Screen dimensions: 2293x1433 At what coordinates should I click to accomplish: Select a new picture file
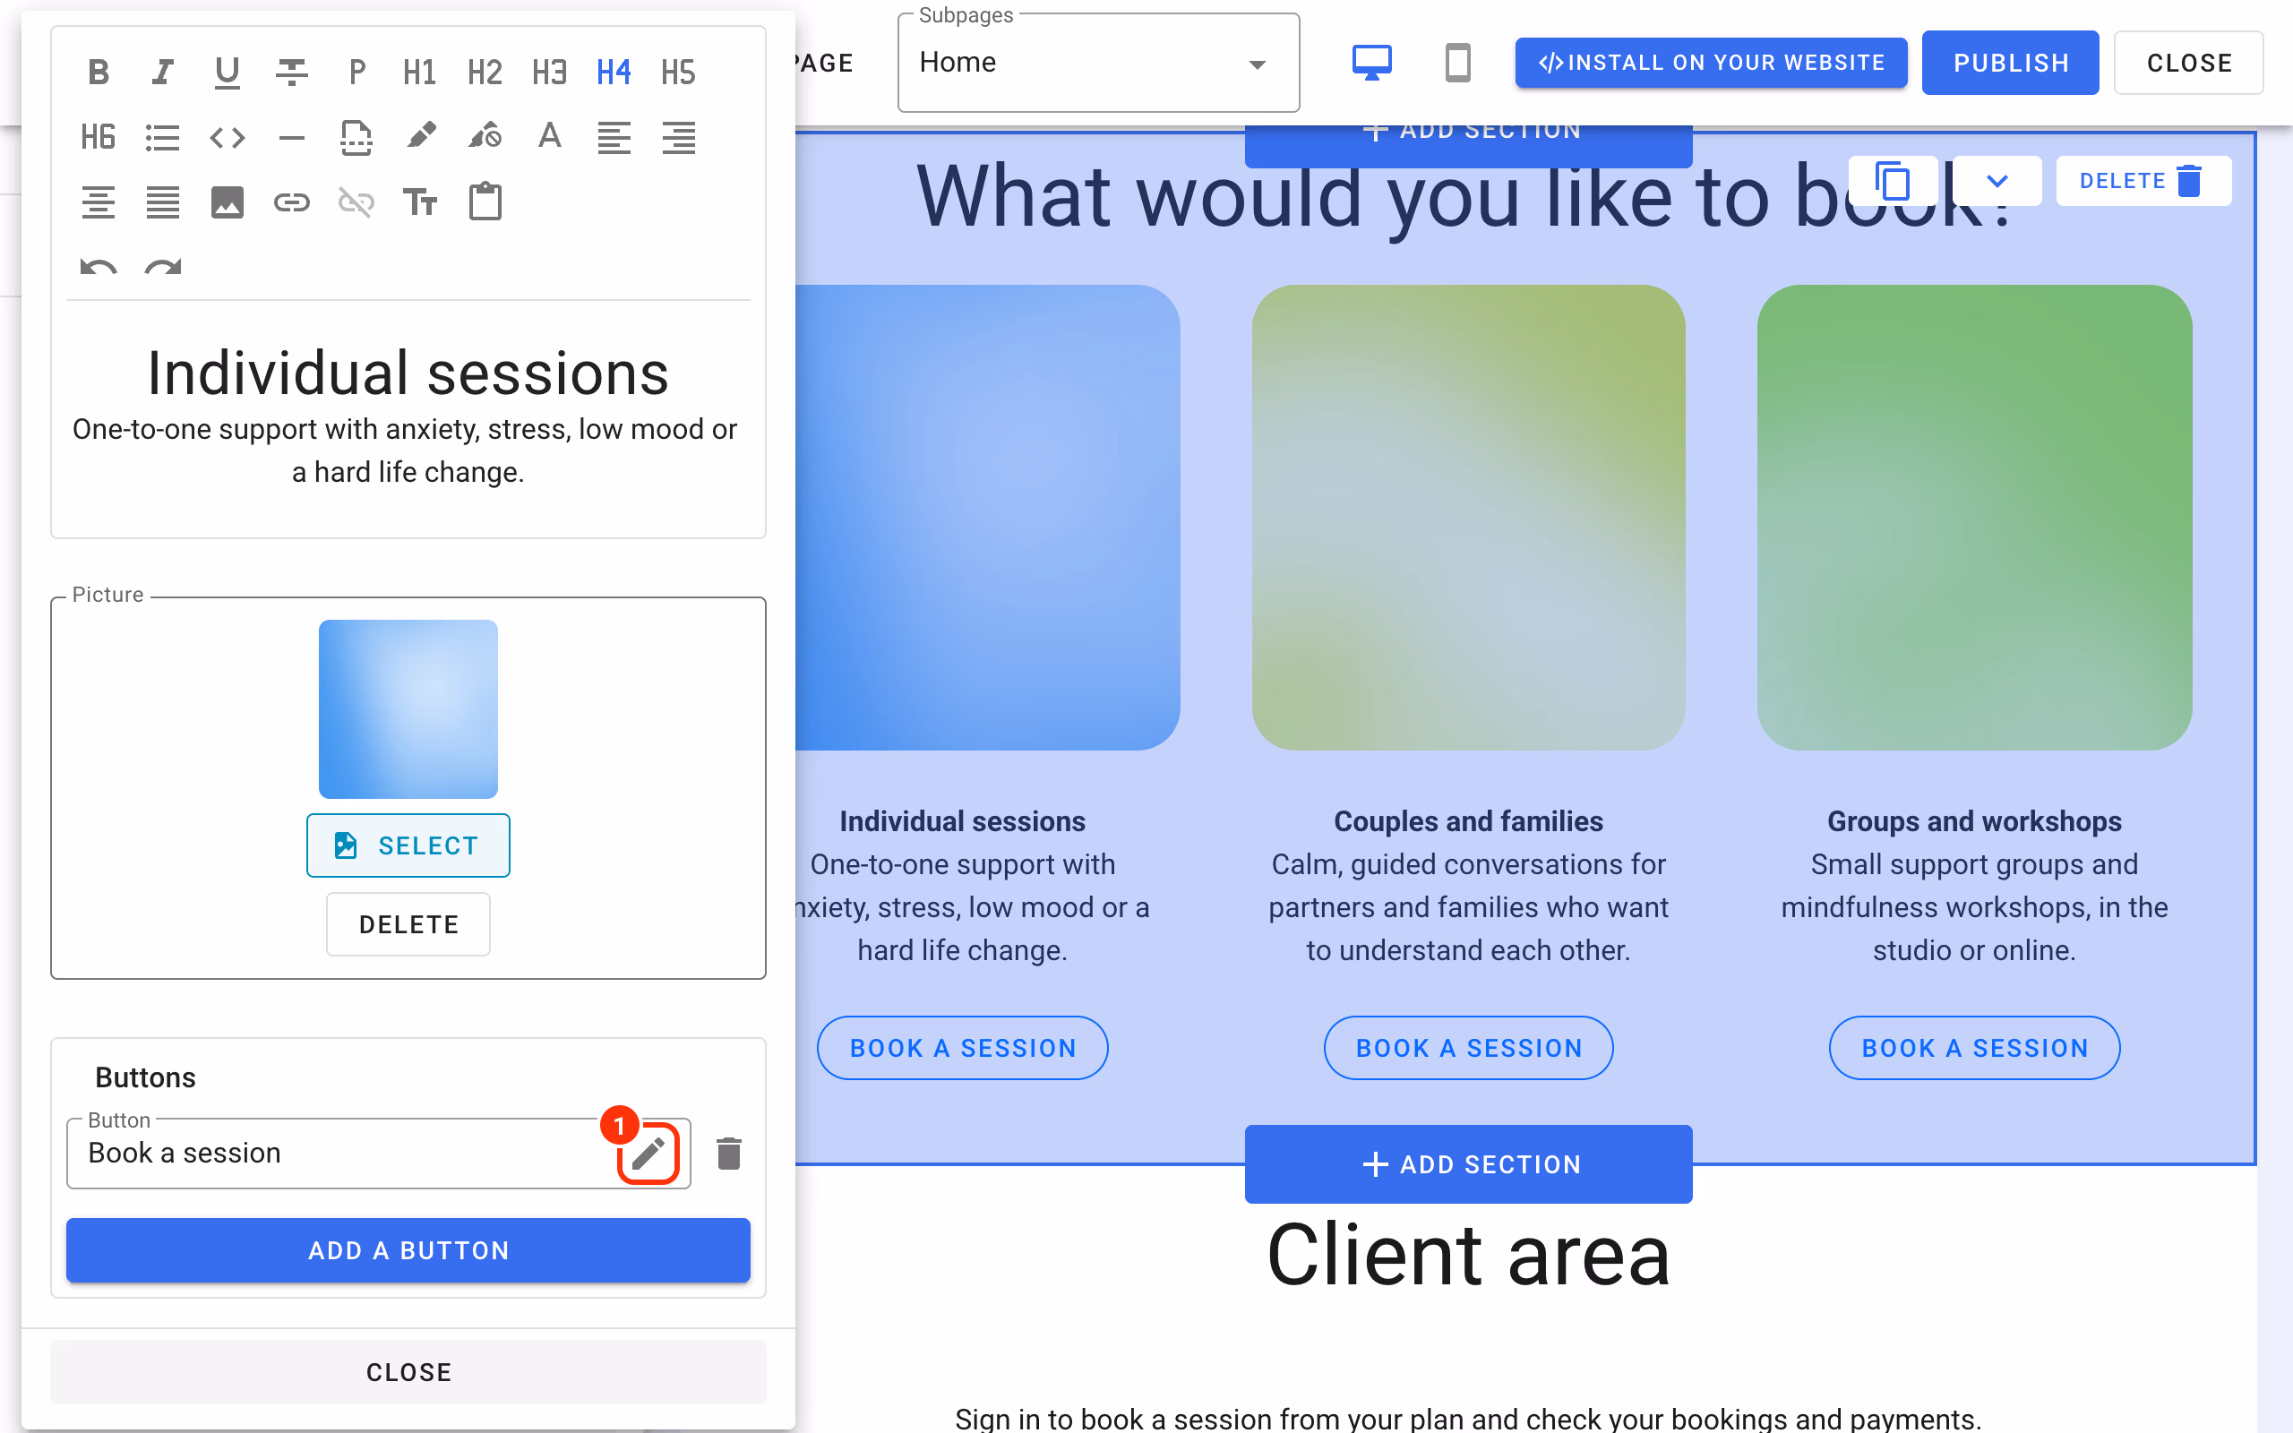[408, 845]
